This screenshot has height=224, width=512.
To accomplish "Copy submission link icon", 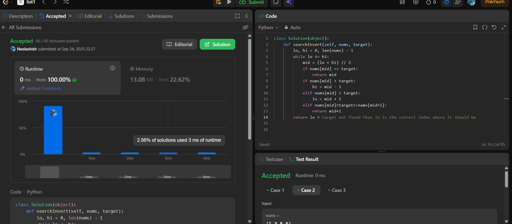I will (245, 27).
